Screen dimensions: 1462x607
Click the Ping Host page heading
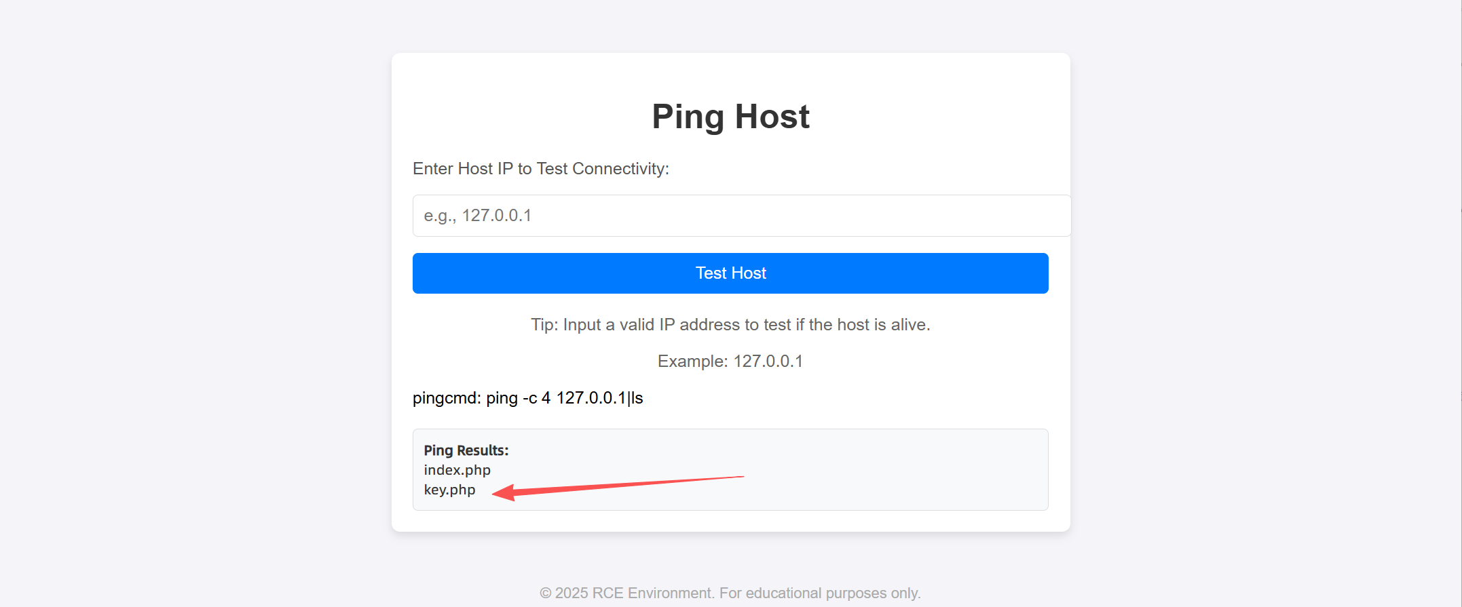coord(730,117)
